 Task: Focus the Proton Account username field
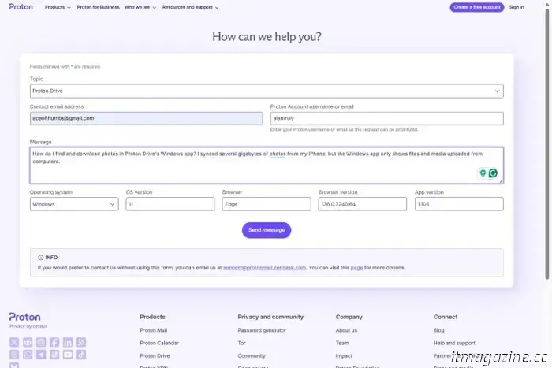tap(387, 118)
